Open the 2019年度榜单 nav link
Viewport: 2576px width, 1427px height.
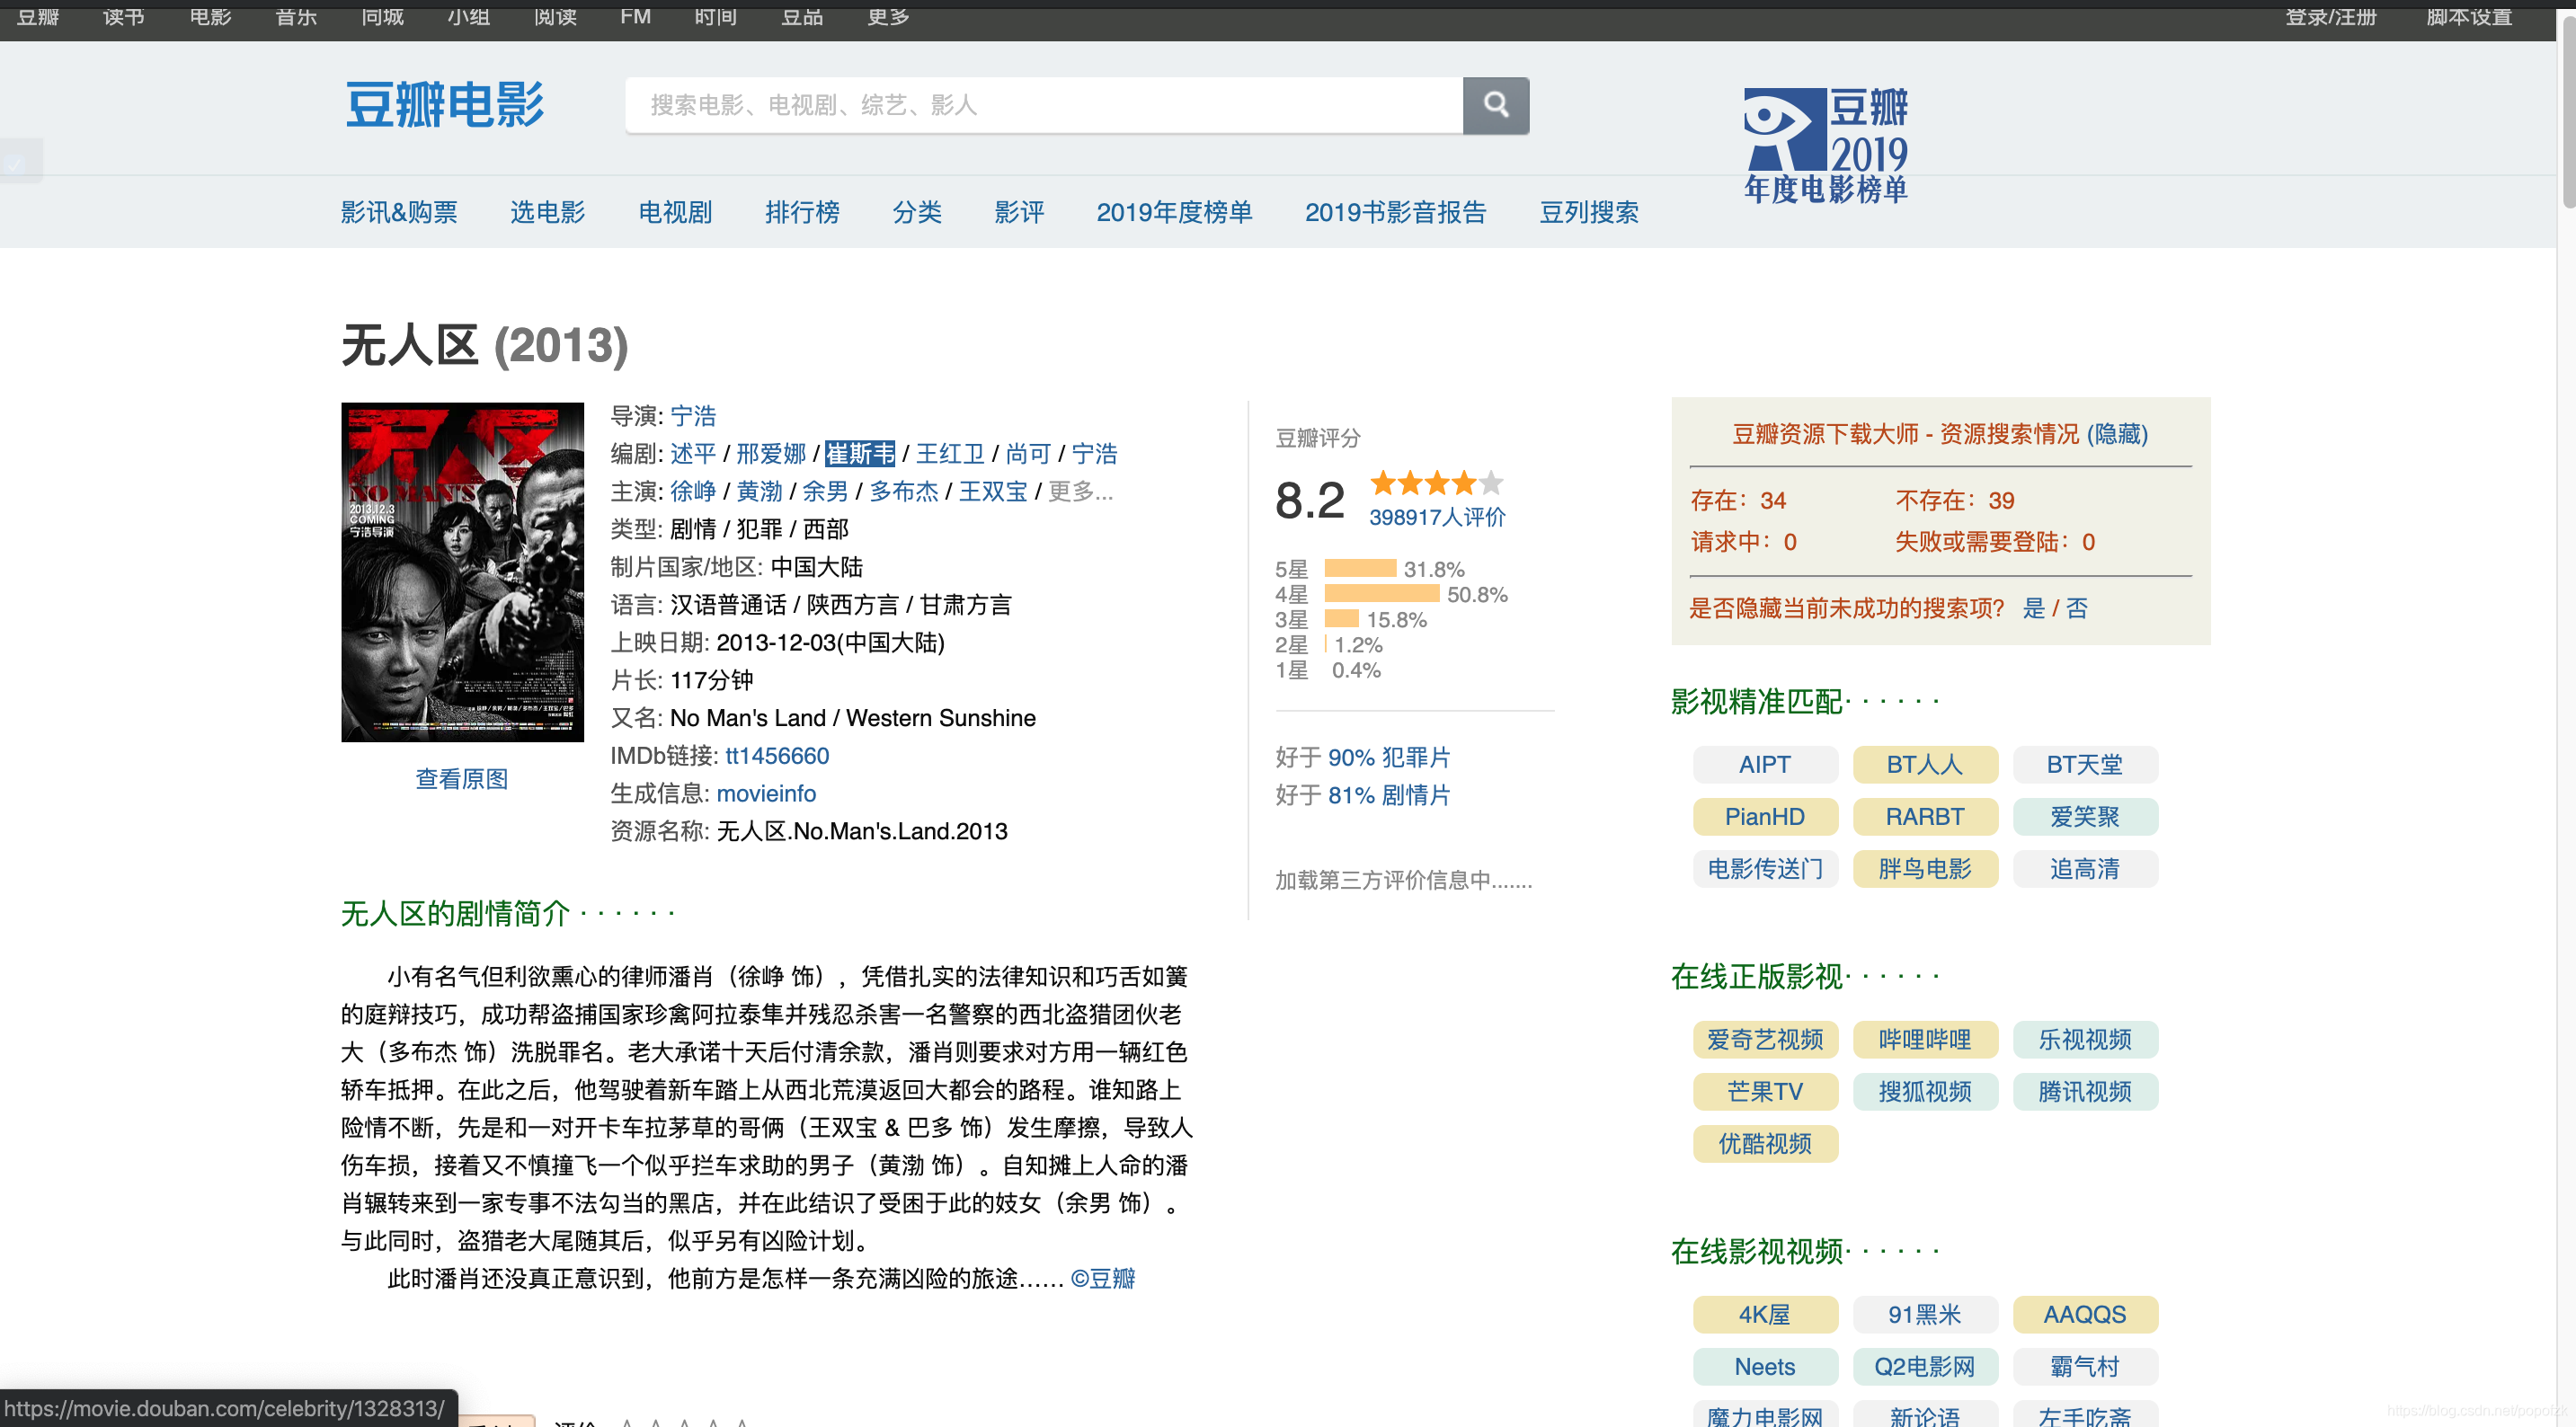[x=1174, y=212]
